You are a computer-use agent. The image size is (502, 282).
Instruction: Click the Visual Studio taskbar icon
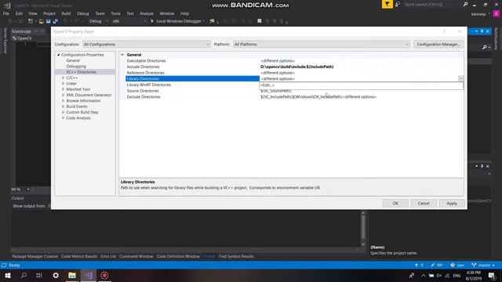point(89,275)
